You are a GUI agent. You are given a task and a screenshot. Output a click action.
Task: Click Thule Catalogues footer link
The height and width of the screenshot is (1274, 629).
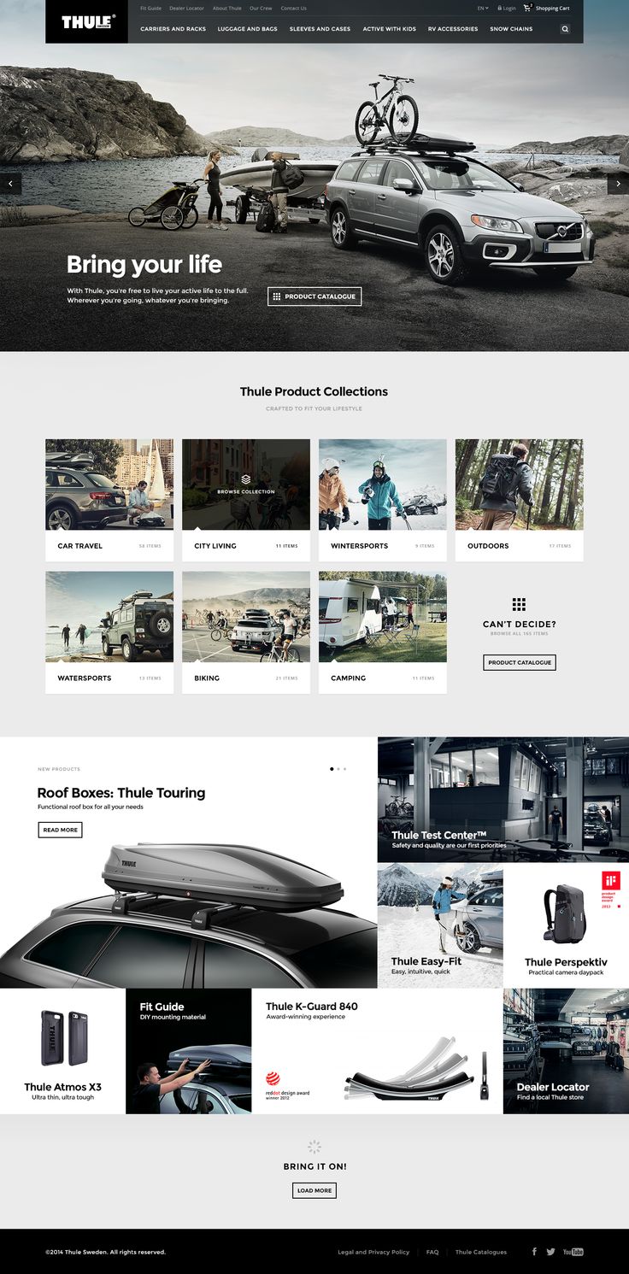tap(481, 1253)
